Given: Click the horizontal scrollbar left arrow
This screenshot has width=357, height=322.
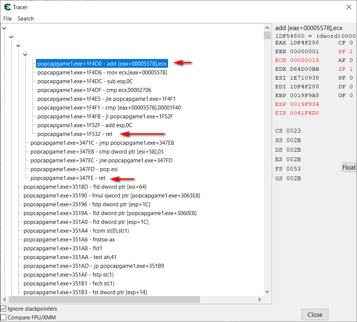Looking at the screenshot, I should tap(4, 300).
